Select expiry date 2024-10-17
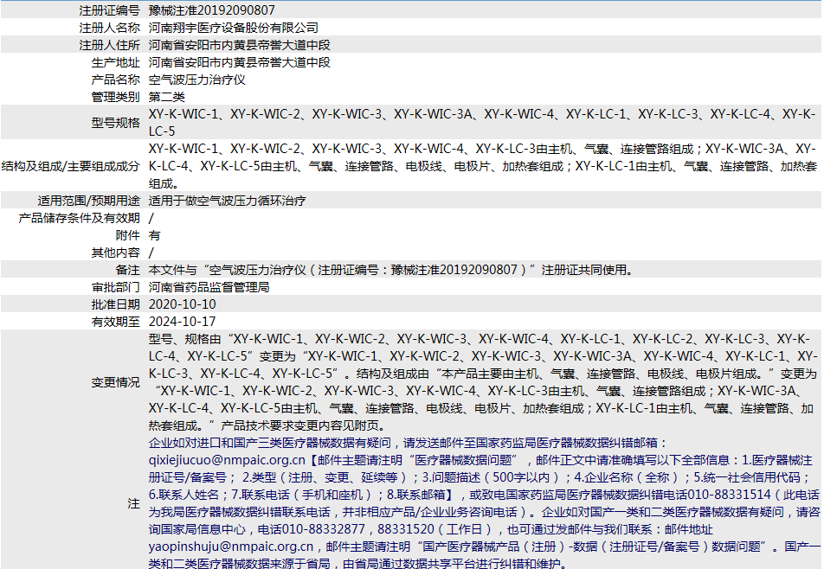824x569 pixels. [183, 323]
